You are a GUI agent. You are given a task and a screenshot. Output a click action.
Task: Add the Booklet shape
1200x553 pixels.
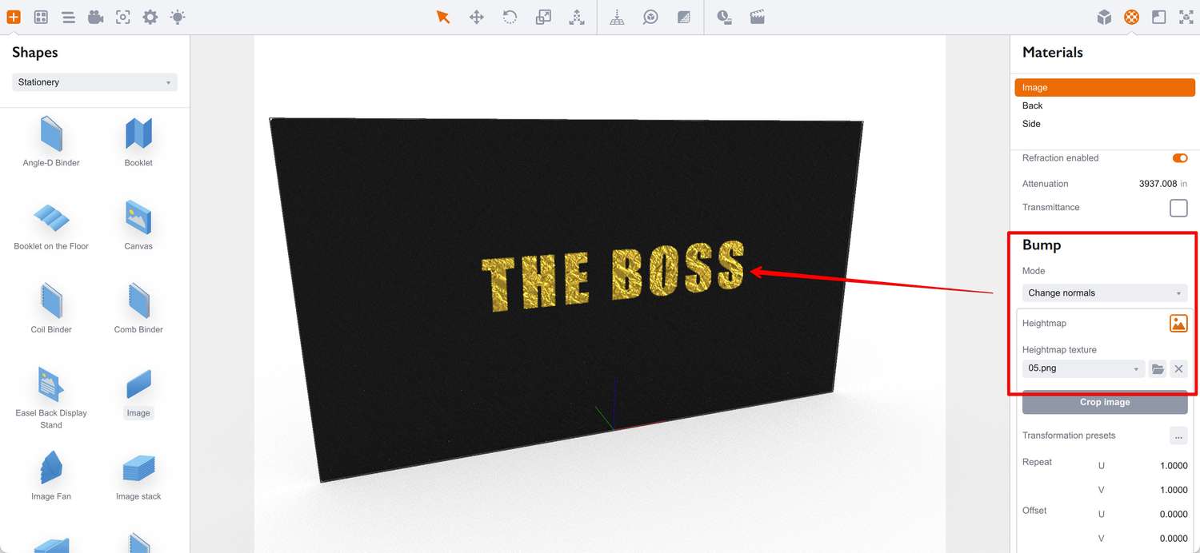point(138,141)
